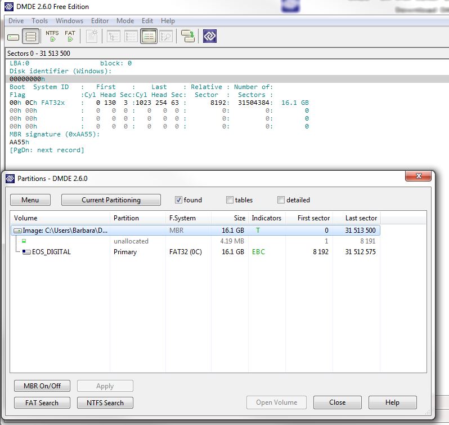Click the file list panel toolbar icon
449x425 pixels.
[131, 37]
